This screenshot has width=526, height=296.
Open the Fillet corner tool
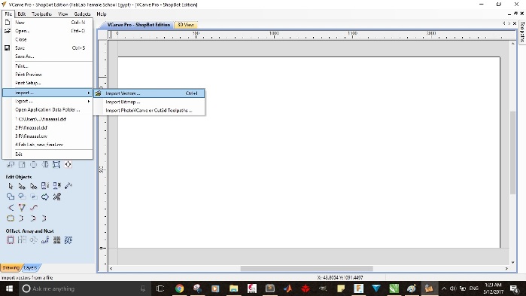point(11,208)
